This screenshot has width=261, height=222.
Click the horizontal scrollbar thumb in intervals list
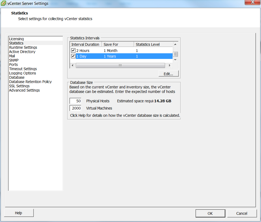click(x=120, y=66)
